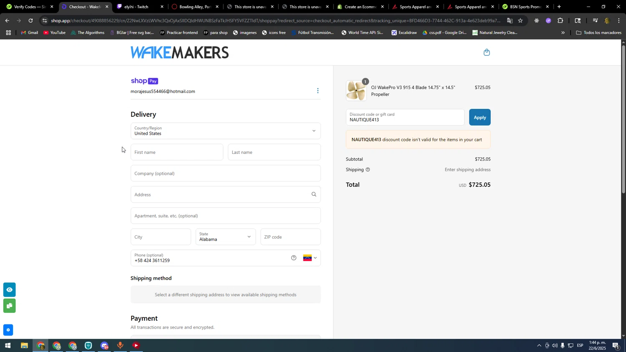The width and height of the screenshot is (626, 352).
Task: Open the microphone recorder taskbar icon
Action: [120, 346]
